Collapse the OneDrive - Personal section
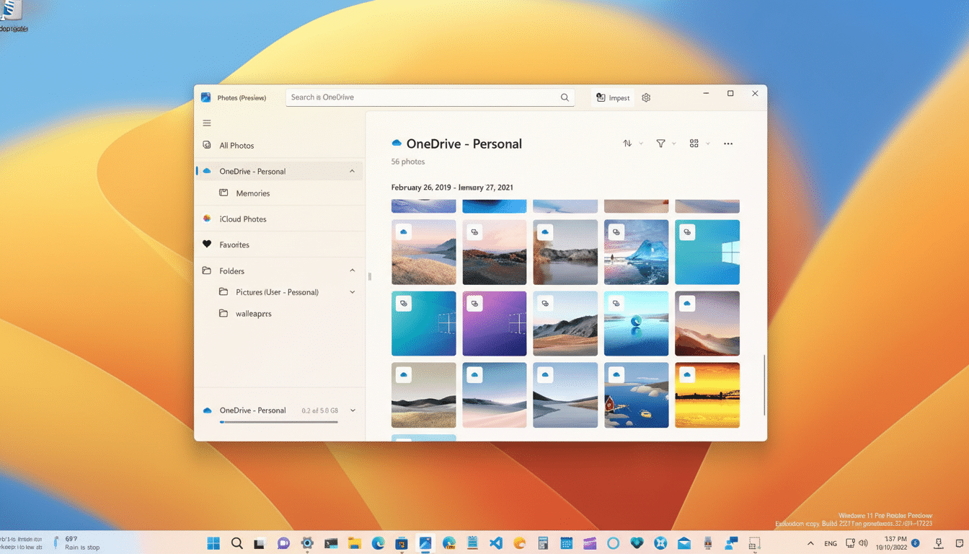969x554 pixels. (352, 171)
